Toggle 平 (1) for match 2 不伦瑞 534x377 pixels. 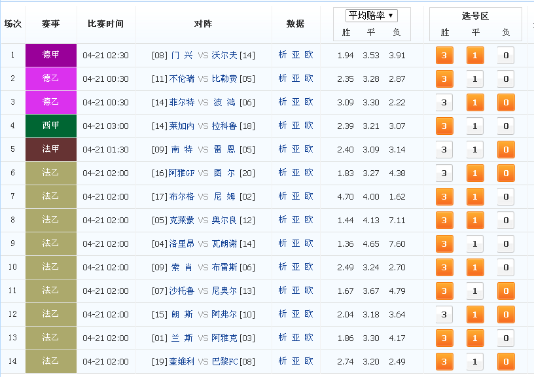[475, 79]
